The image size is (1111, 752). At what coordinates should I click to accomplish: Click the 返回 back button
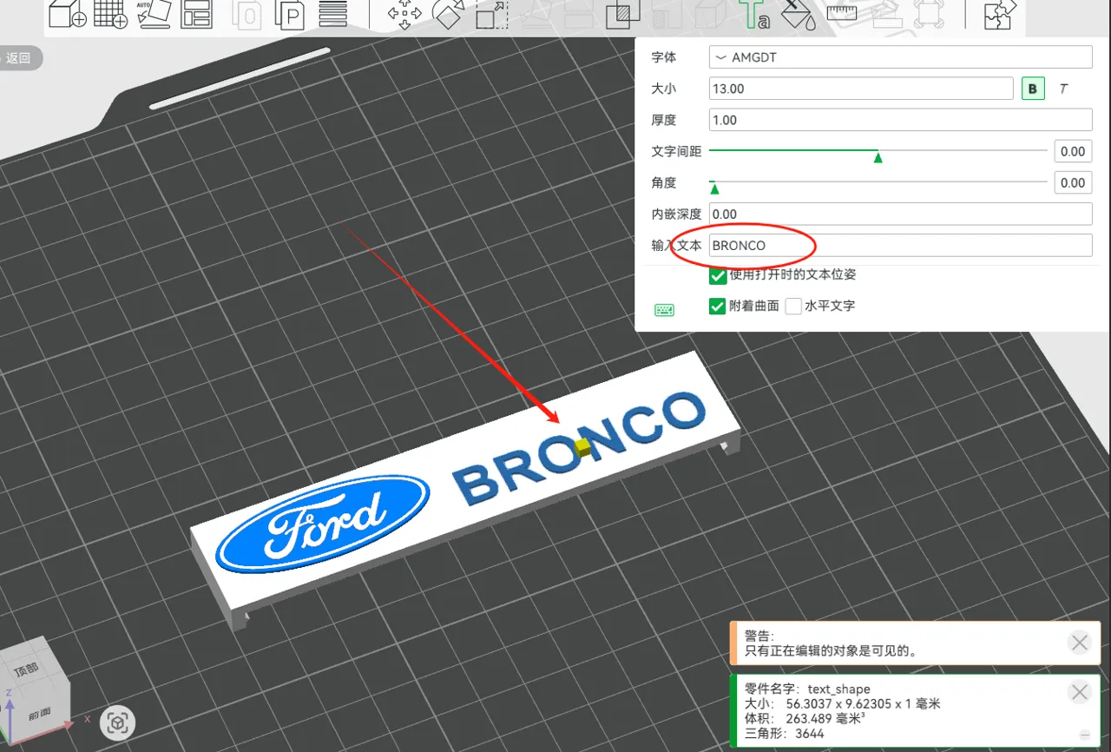[x=19, y=58]
